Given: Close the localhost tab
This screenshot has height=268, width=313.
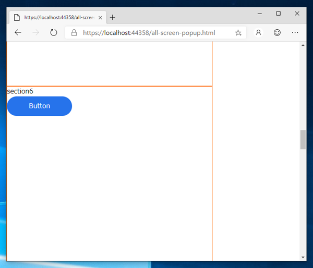Looking at the screenshot, I should click(100, 18).
